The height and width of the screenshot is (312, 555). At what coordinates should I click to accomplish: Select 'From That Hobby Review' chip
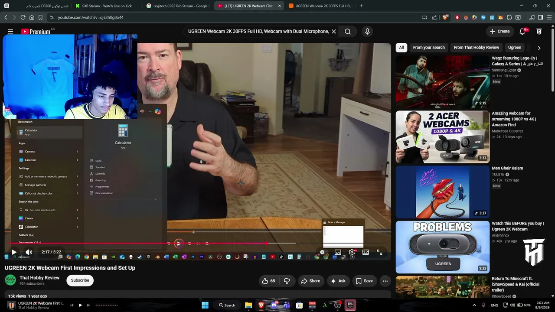tap(476, 48)
